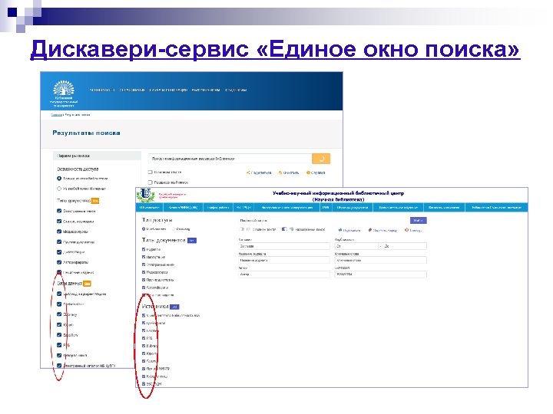
Task: Click the Поделиться share link in the front window
Action: 349,230
